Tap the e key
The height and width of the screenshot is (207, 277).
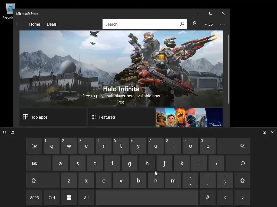tap(86, 146)
